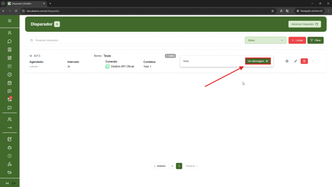Screen dimensions: 332x187
Task: Click the Pesquisar disparador search field
Action: click(136, 40)
